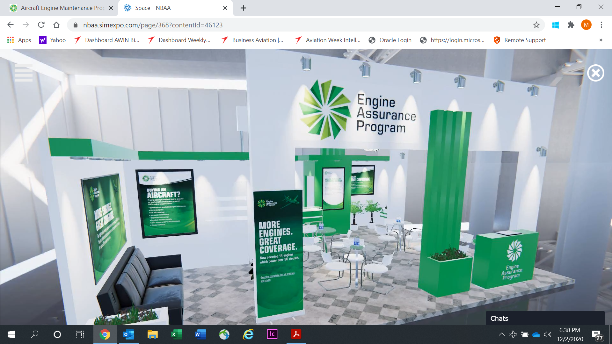Reload the current page
The height and width of the screenshot is (344, 612).
(41, 25)
